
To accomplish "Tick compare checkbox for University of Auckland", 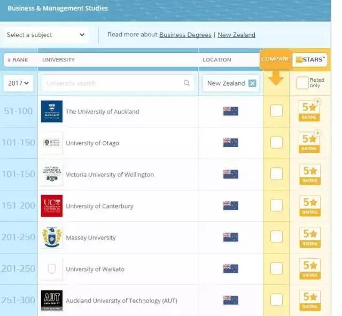I will click(276, 111).
